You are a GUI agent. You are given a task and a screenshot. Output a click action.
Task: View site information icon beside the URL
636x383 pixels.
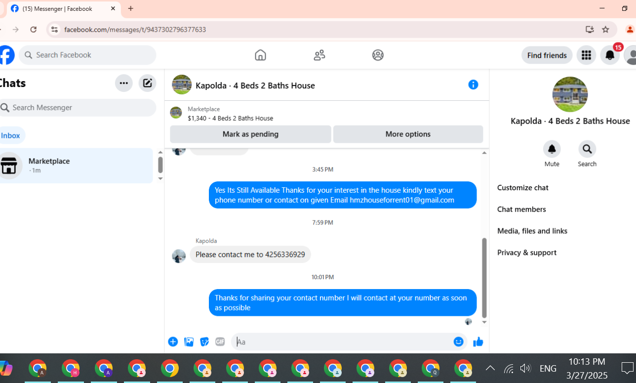(x=54, y=30)
